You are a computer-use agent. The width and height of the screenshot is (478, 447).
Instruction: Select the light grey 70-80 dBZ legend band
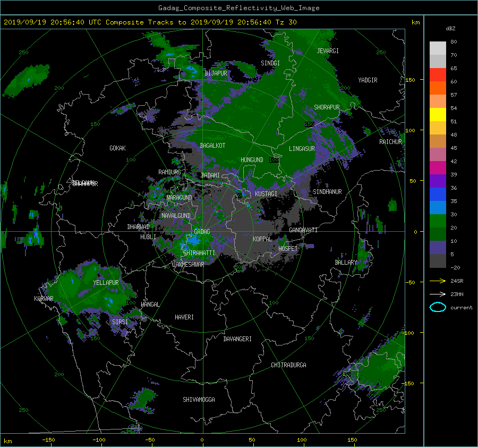click(x=438, y=48)
